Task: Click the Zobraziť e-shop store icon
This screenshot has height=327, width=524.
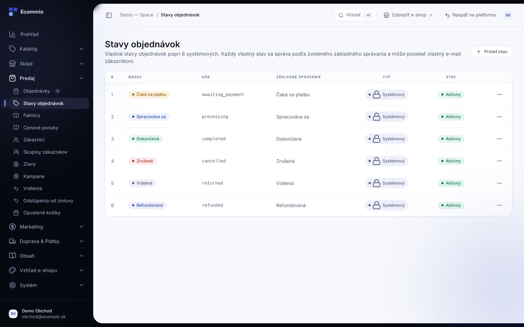Action: 386,15
